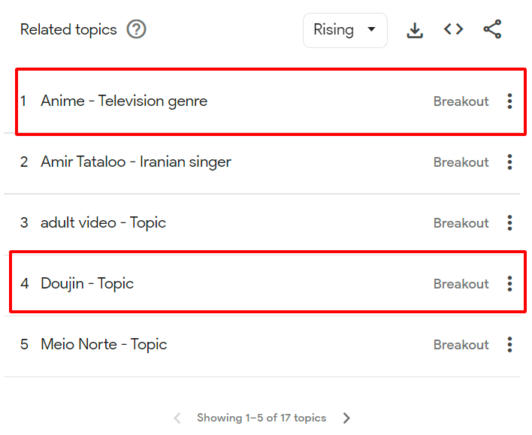Click the embed code icon
532x435 pixels.
pos(453,30)
